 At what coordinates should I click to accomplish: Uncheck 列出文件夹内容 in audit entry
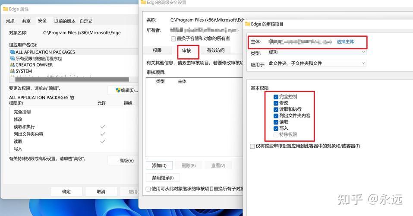tap(276, 116)
